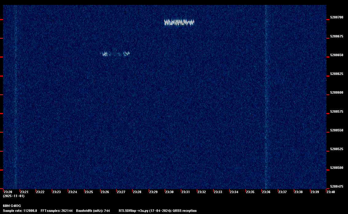
Task: Click the 23:29 time label
Action: point(153,192)
